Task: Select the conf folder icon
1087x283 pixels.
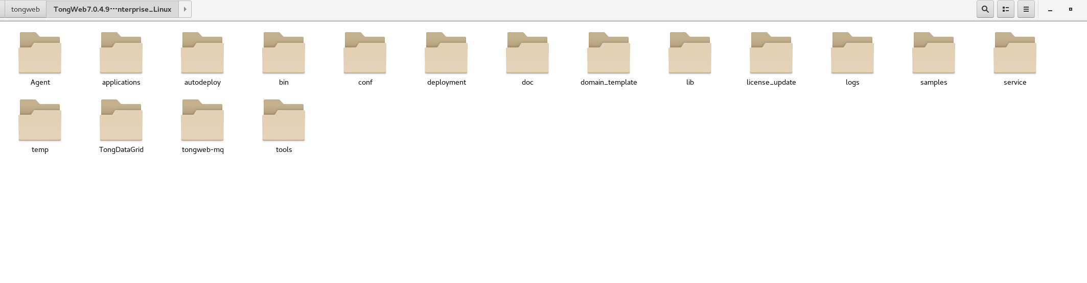Action: (x=365, y=53)
